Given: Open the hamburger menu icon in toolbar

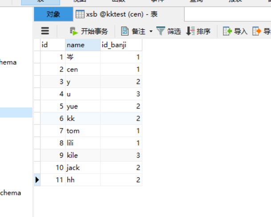Looking at the screenshot, I should (45, 31).
